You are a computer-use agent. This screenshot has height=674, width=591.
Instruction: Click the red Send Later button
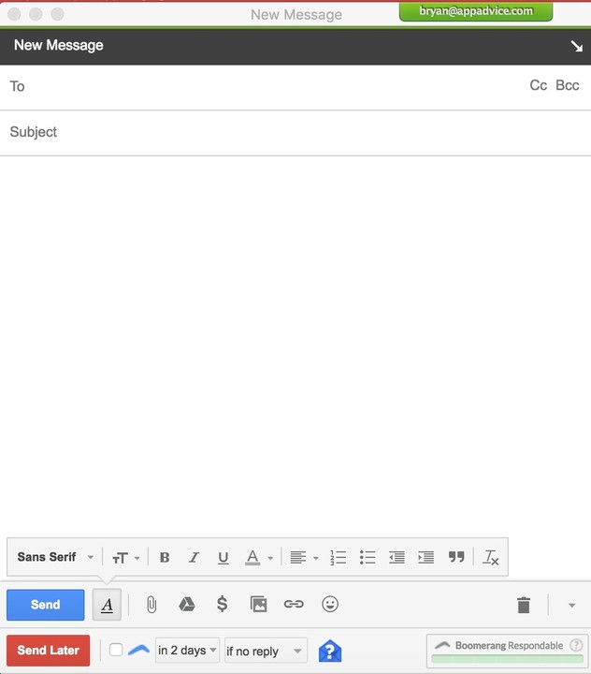coord(48,651)
